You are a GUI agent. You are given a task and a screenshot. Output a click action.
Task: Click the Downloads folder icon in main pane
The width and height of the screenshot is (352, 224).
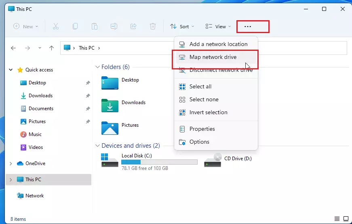tap(110, 105)
